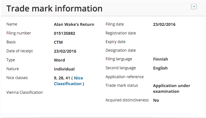The width and height of the screenshot is (206, 118).
Task: Collapse the Trade mark information panel
Action: pyautogui.click(x=194, y=7)
